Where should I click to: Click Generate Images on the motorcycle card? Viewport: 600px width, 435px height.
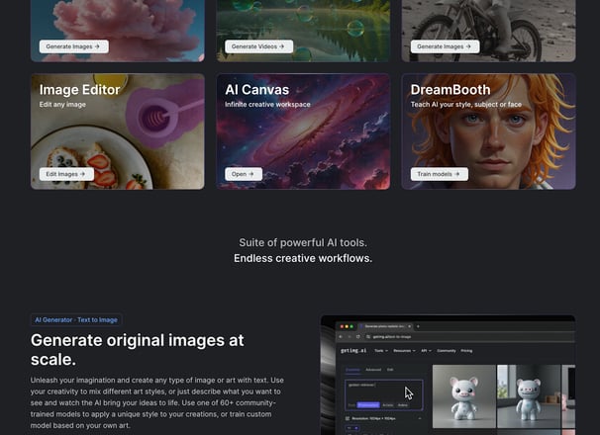click(x=445, y=46)
